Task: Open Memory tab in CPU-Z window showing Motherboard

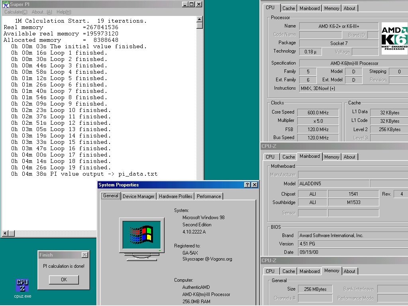Action: click(x=332, y=157)
